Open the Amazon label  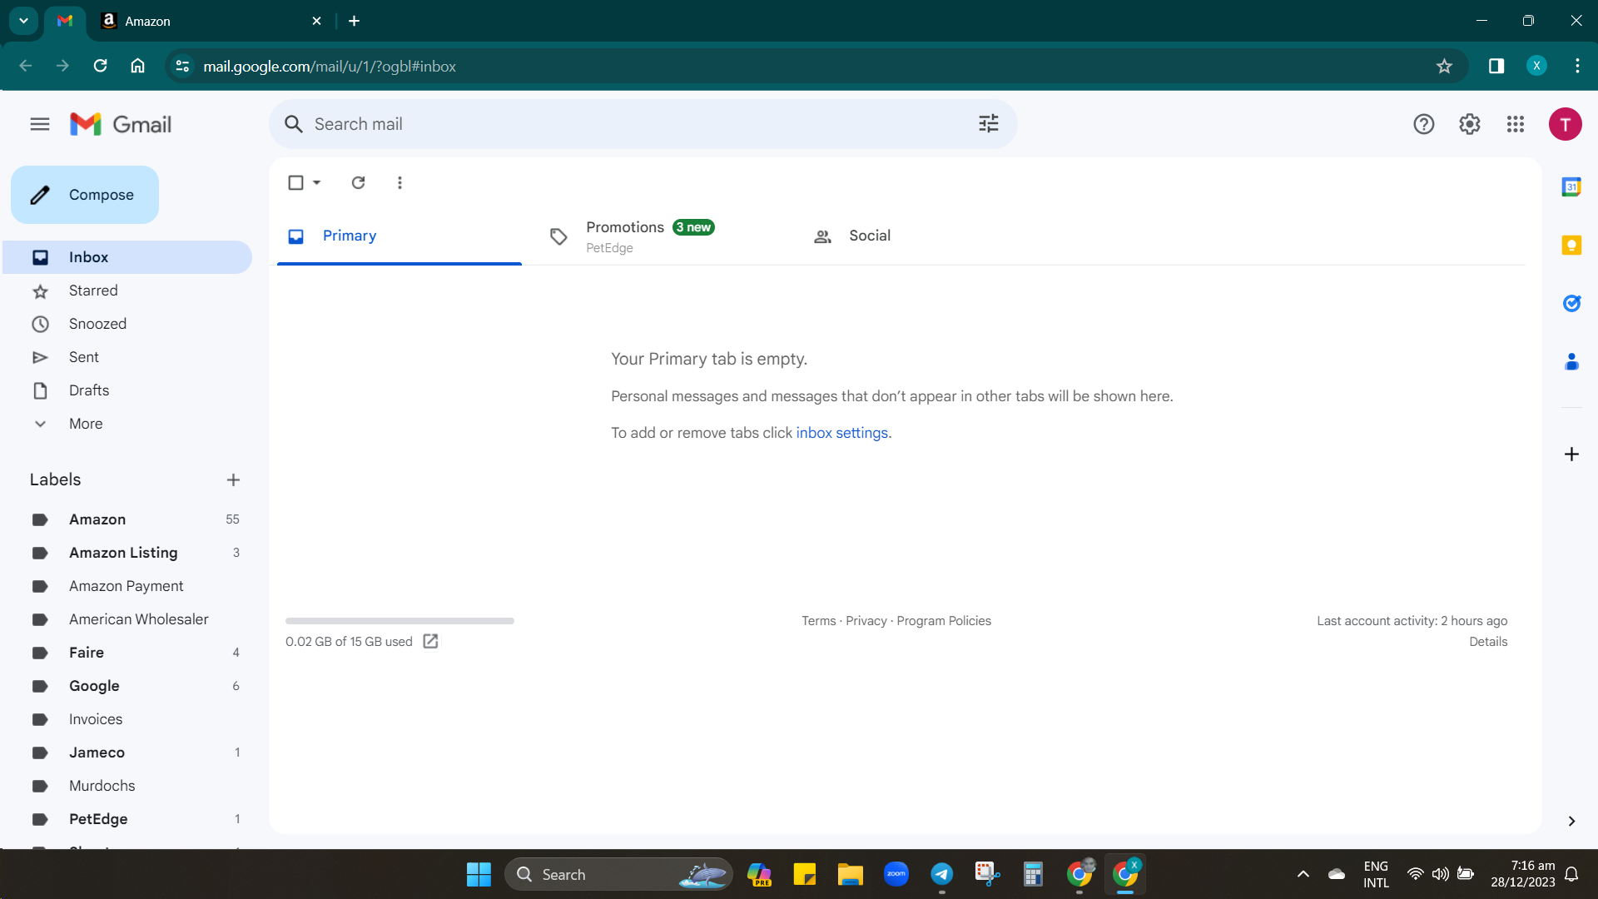127,519
